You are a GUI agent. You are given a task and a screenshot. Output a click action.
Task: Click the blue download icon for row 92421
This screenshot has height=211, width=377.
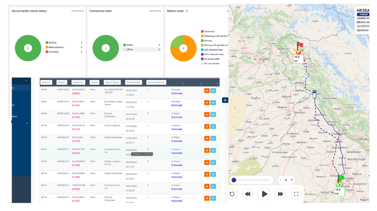coord(213,103)
